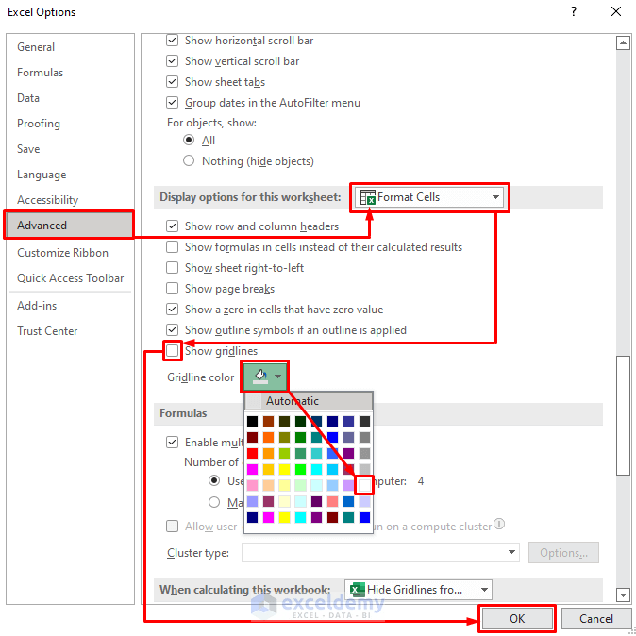Click the Options... button beside Cluster type
636x636 pixels.
click(563, 552)
